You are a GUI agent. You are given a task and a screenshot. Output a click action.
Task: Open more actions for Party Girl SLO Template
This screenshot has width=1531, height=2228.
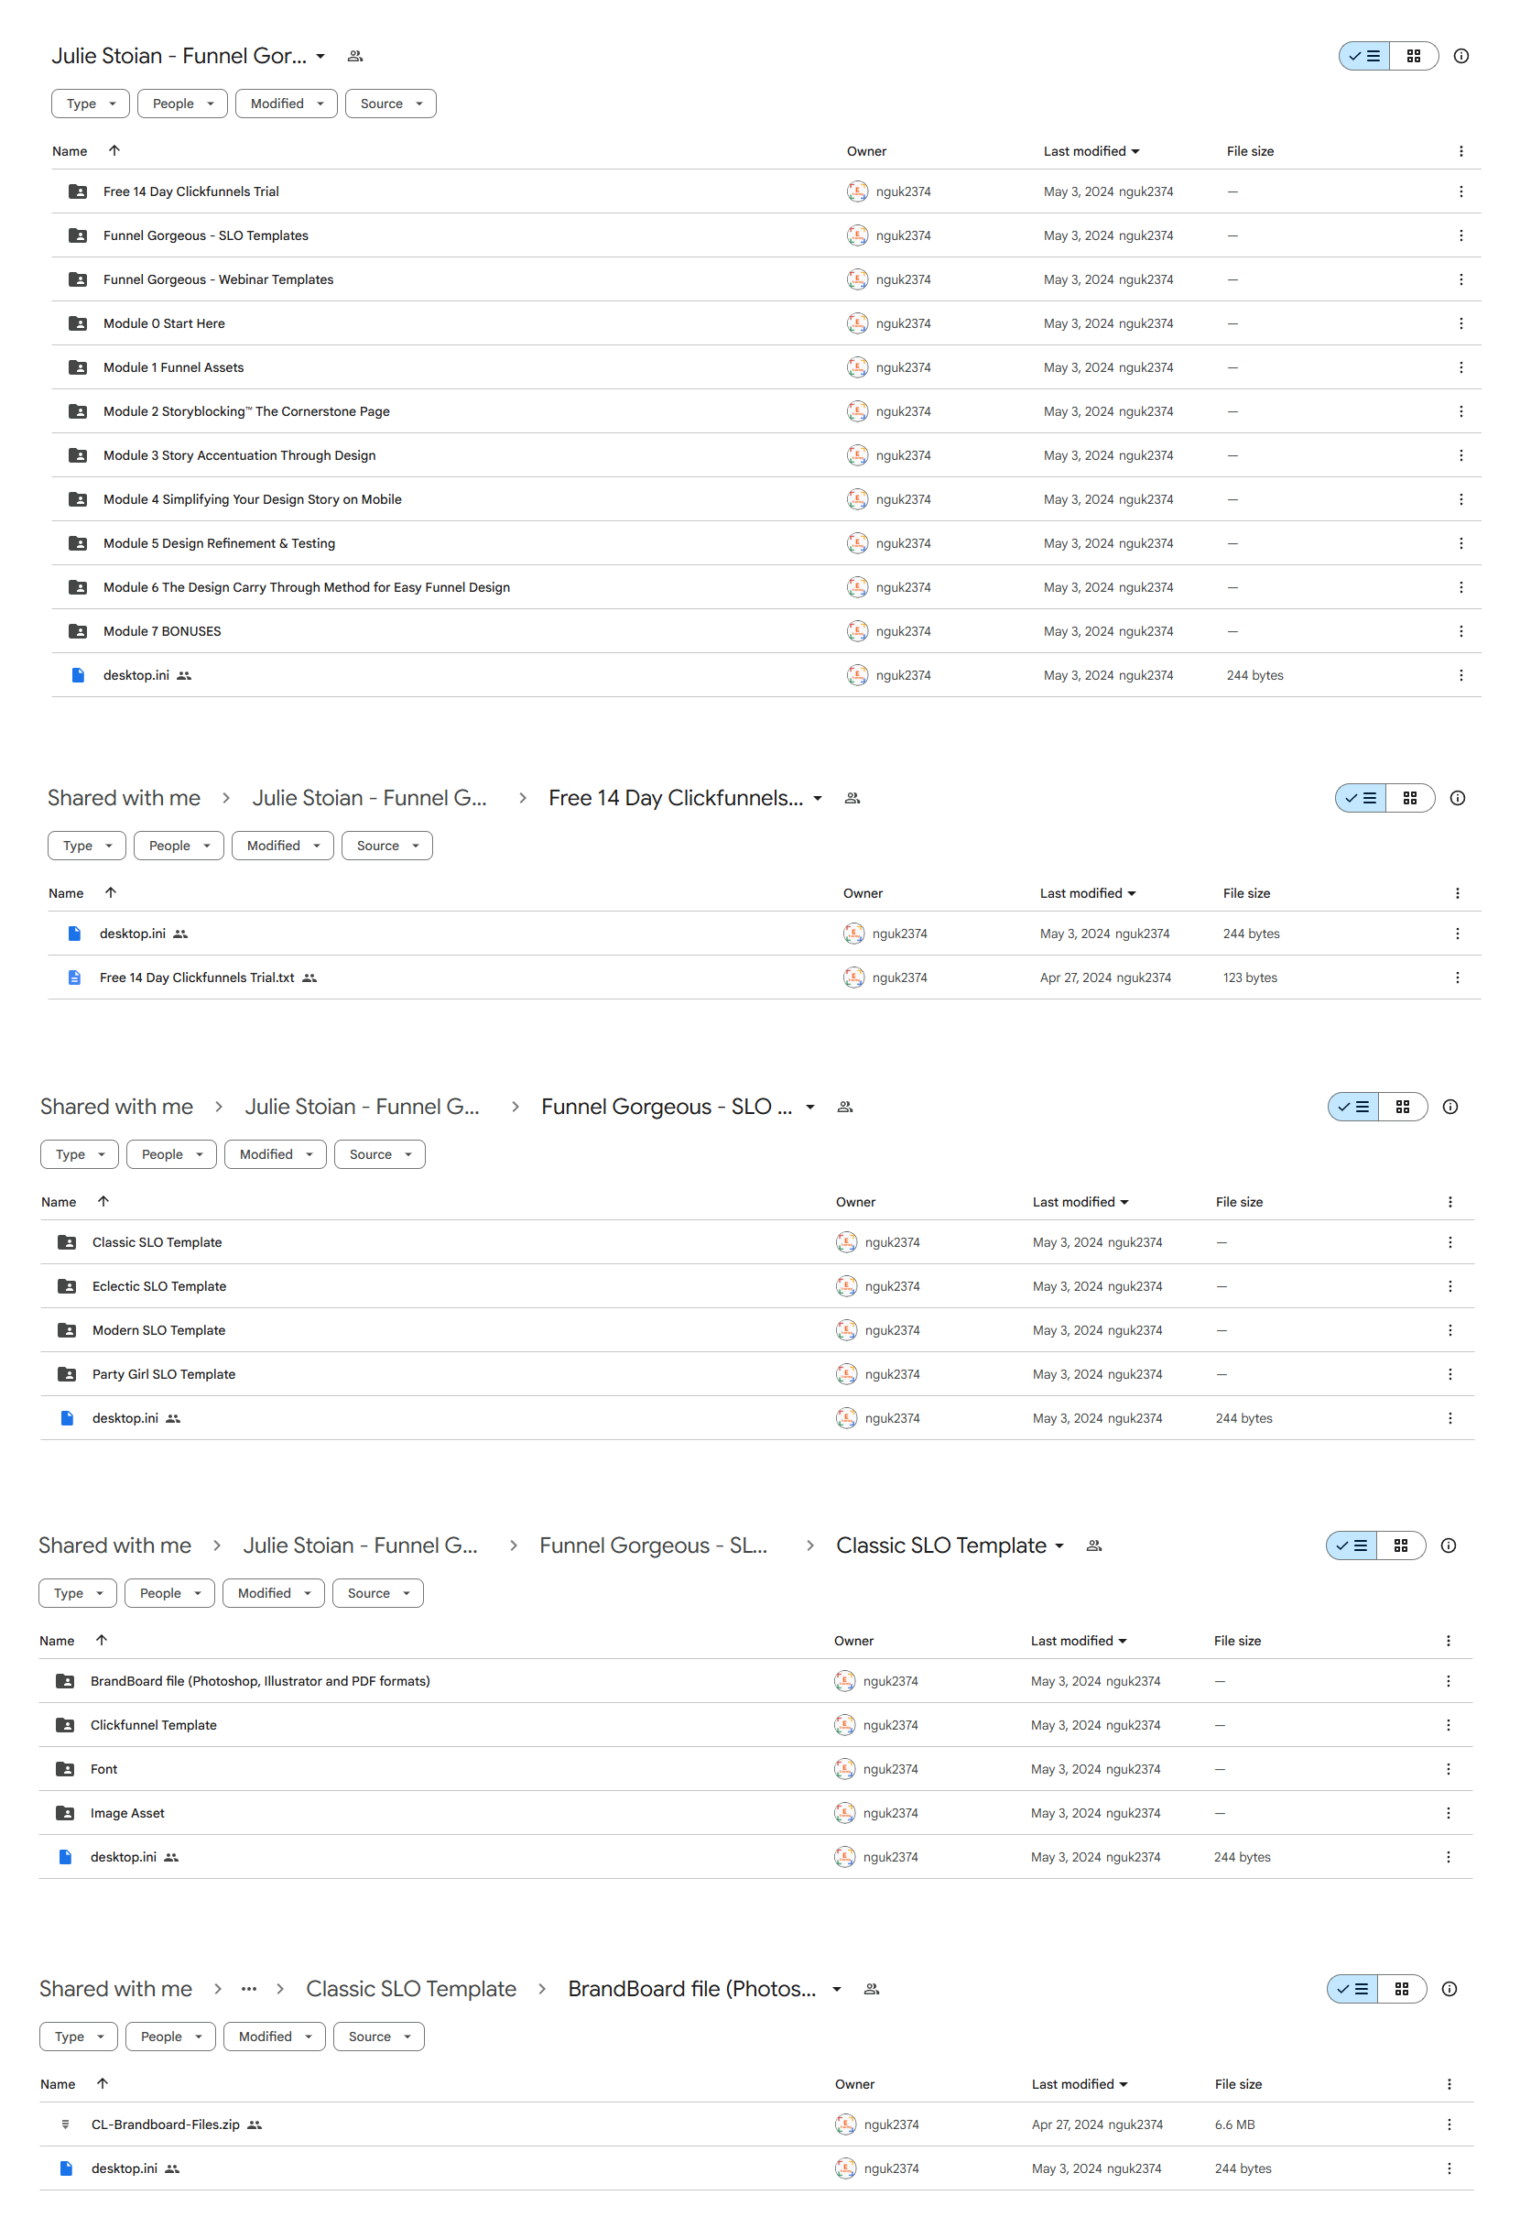(x=1449, y=1374)
